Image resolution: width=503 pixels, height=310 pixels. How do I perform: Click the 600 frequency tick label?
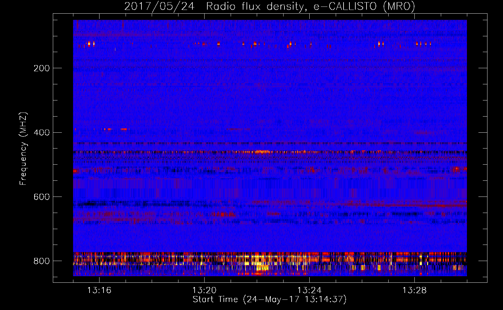pos(42,197)
